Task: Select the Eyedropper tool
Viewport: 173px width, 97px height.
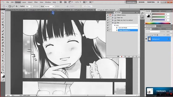Action: 3,27
